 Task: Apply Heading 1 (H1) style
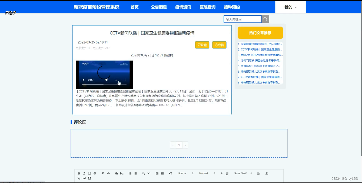116,173
